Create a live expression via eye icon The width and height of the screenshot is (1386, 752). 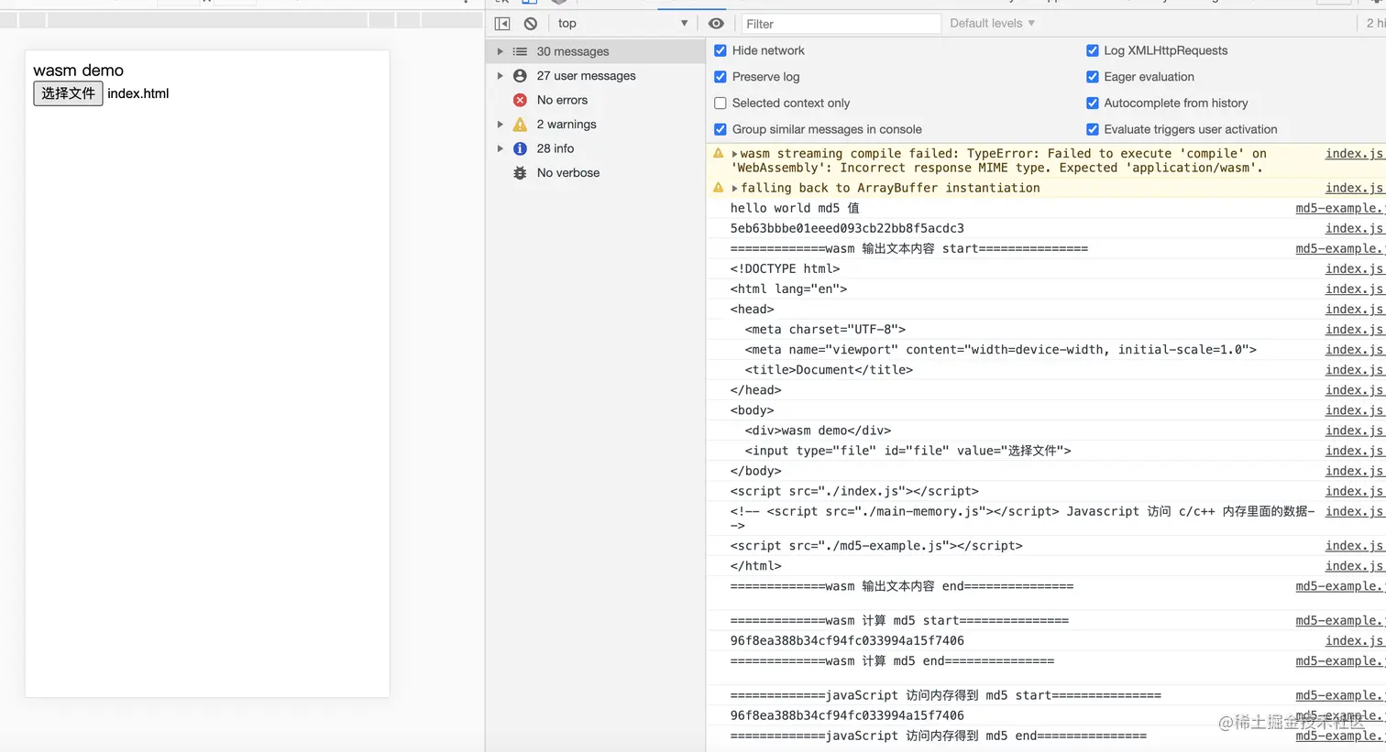point(717,24)
